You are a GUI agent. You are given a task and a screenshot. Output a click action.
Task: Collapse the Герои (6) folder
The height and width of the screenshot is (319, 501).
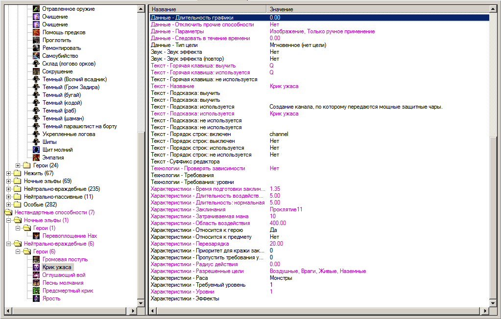[x=19, y=251]
